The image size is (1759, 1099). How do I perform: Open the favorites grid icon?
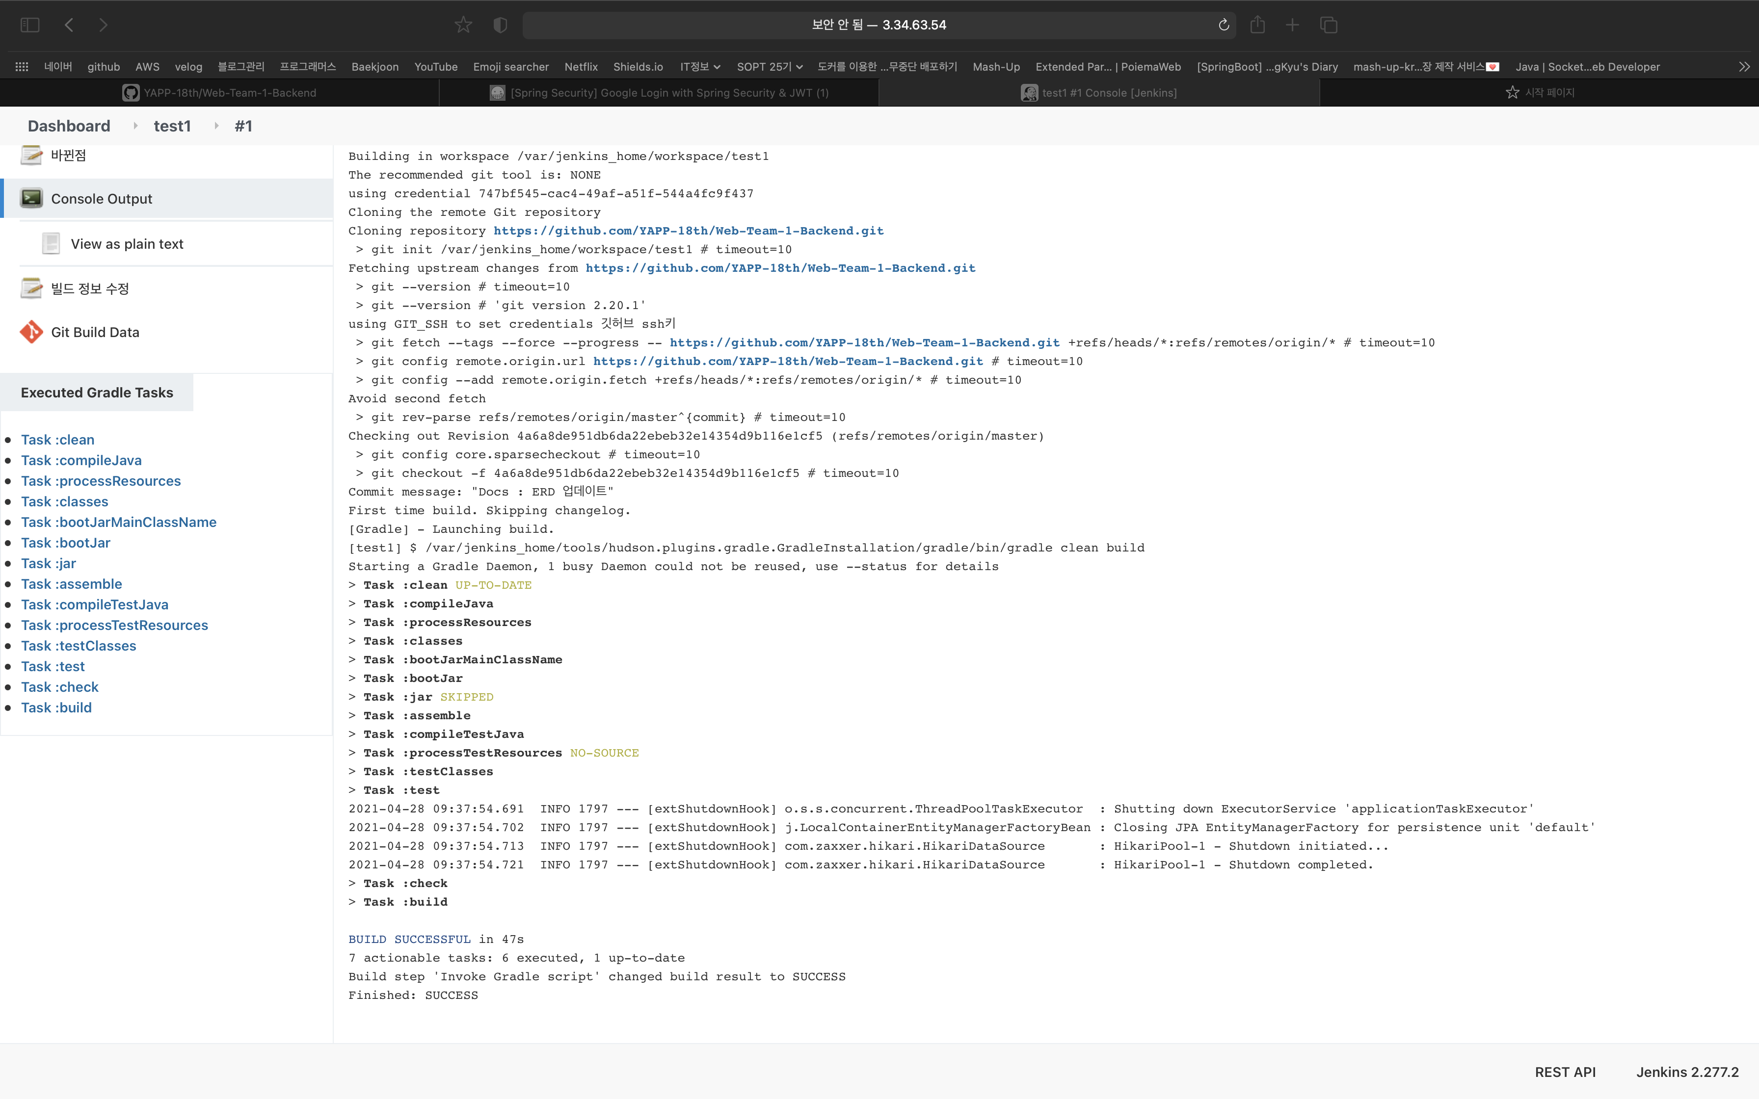click(x=22, y=66)
